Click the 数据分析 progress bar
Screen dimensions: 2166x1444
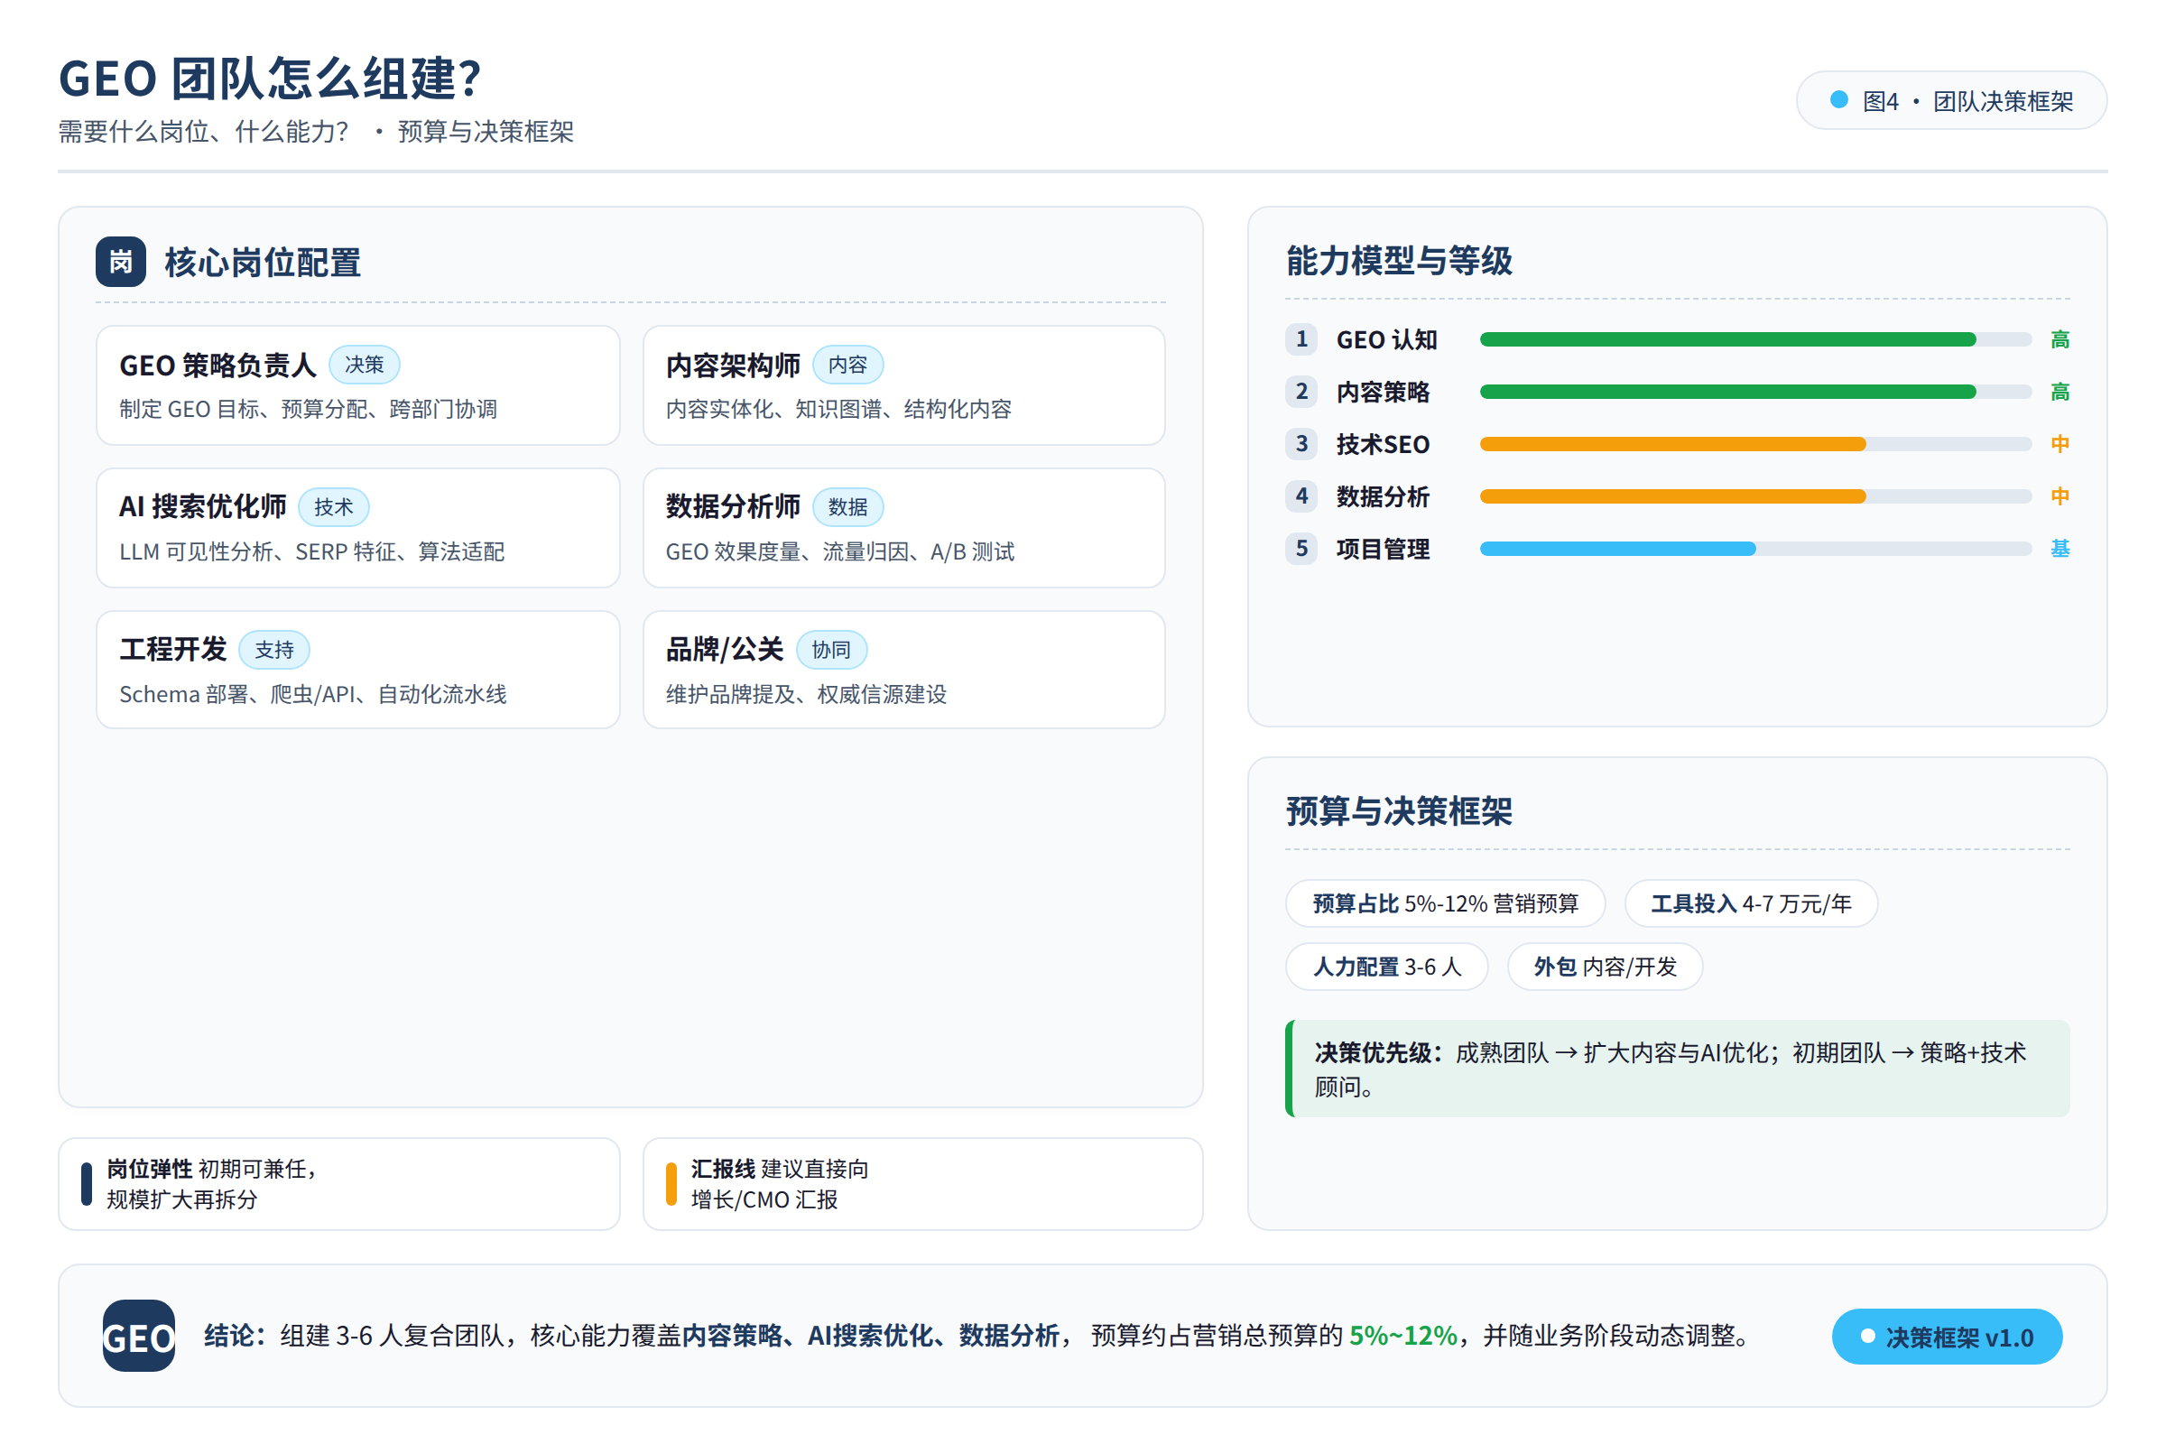(1755, 496)
